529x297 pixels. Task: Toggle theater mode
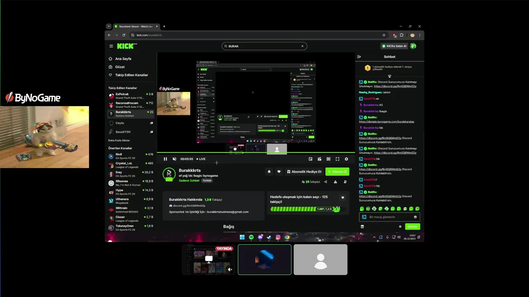329,159
